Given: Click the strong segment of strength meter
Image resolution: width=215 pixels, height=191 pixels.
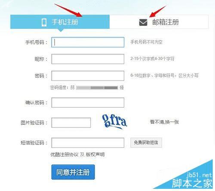Looking at the screenshot, I should click(x=111, y=88).
